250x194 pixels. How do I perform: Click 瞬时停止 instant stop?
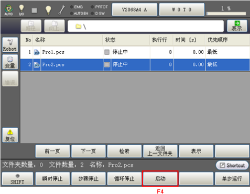pos(52,179)
